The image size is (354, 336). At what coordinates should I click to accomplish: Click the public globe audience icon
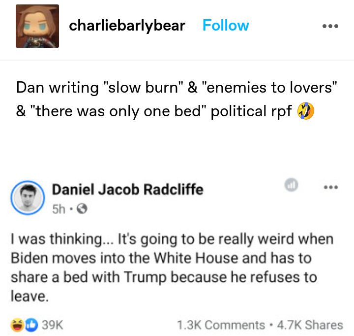tap(82, 208)
